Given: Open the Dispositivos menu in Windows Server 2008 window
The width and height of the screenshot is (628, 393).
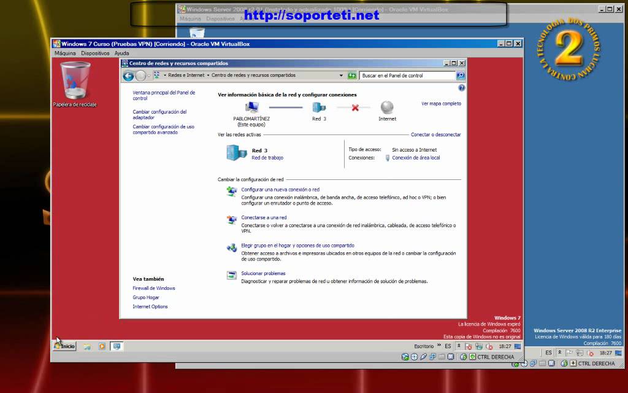Looking at the screenshot, I should point(220,19).
